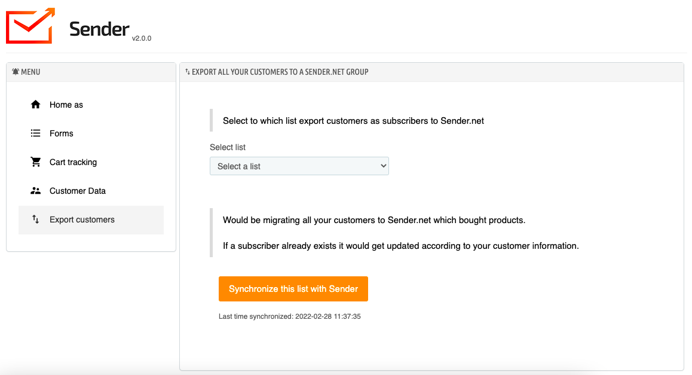This screenshot has height=375, width=692.
Task: Click the Sender title text
Action: [99, 29]
